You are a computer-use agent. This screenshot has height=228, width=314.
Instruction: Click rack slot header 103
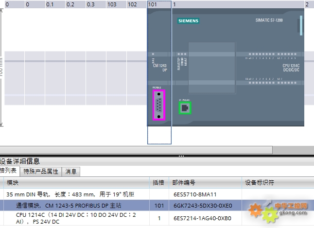coord(116,4)
